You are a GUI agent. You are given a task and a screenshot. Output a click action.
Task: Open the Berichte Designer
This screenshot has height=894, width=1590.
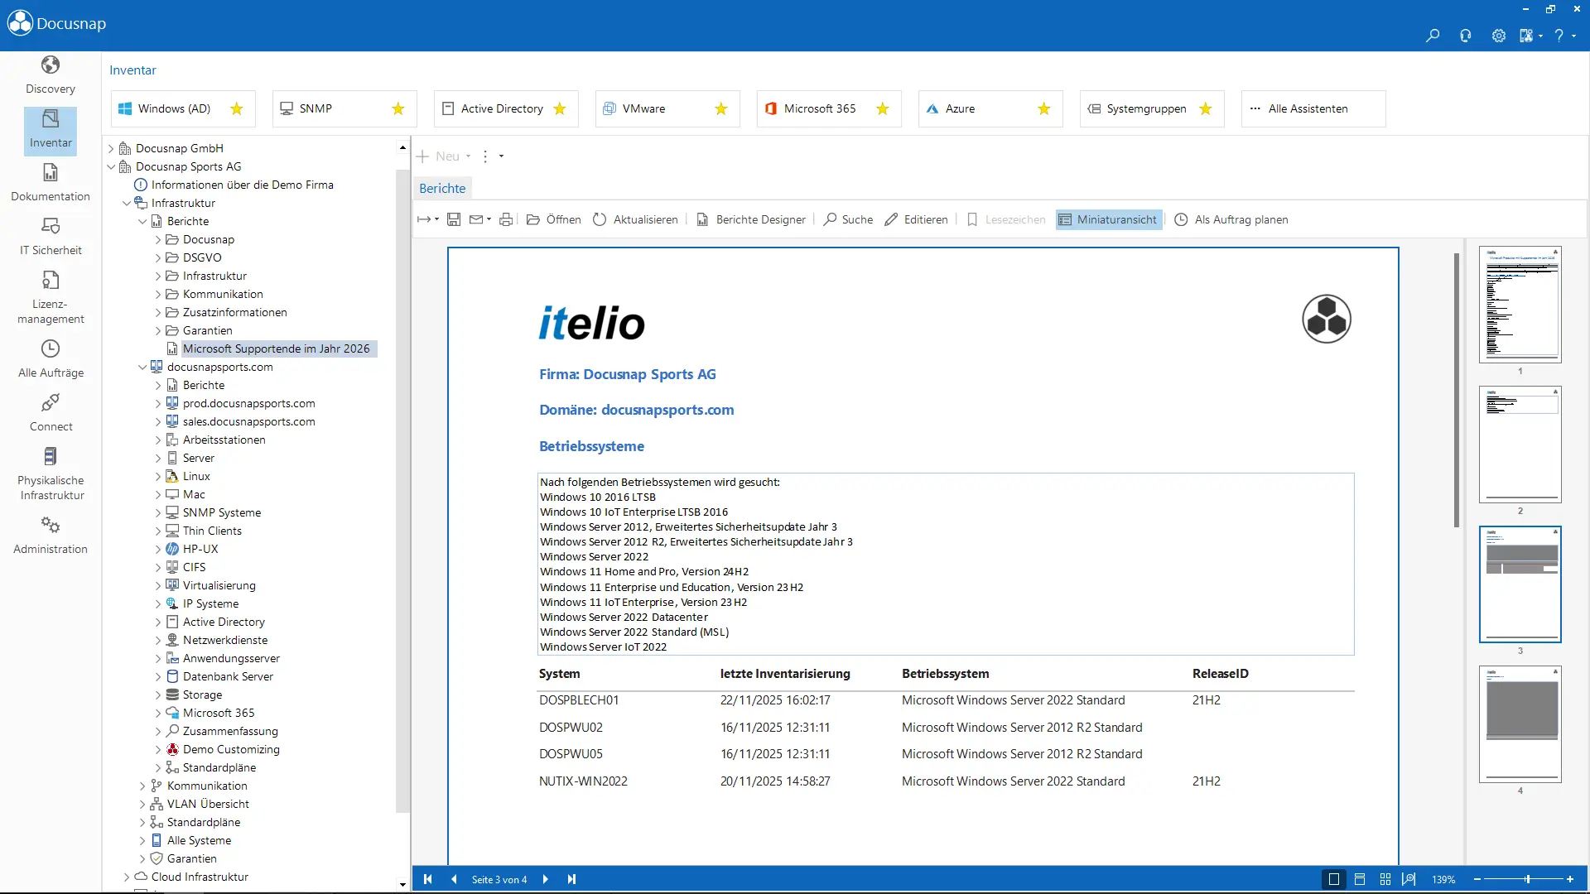pyautogui.click(x=750, y=219)
